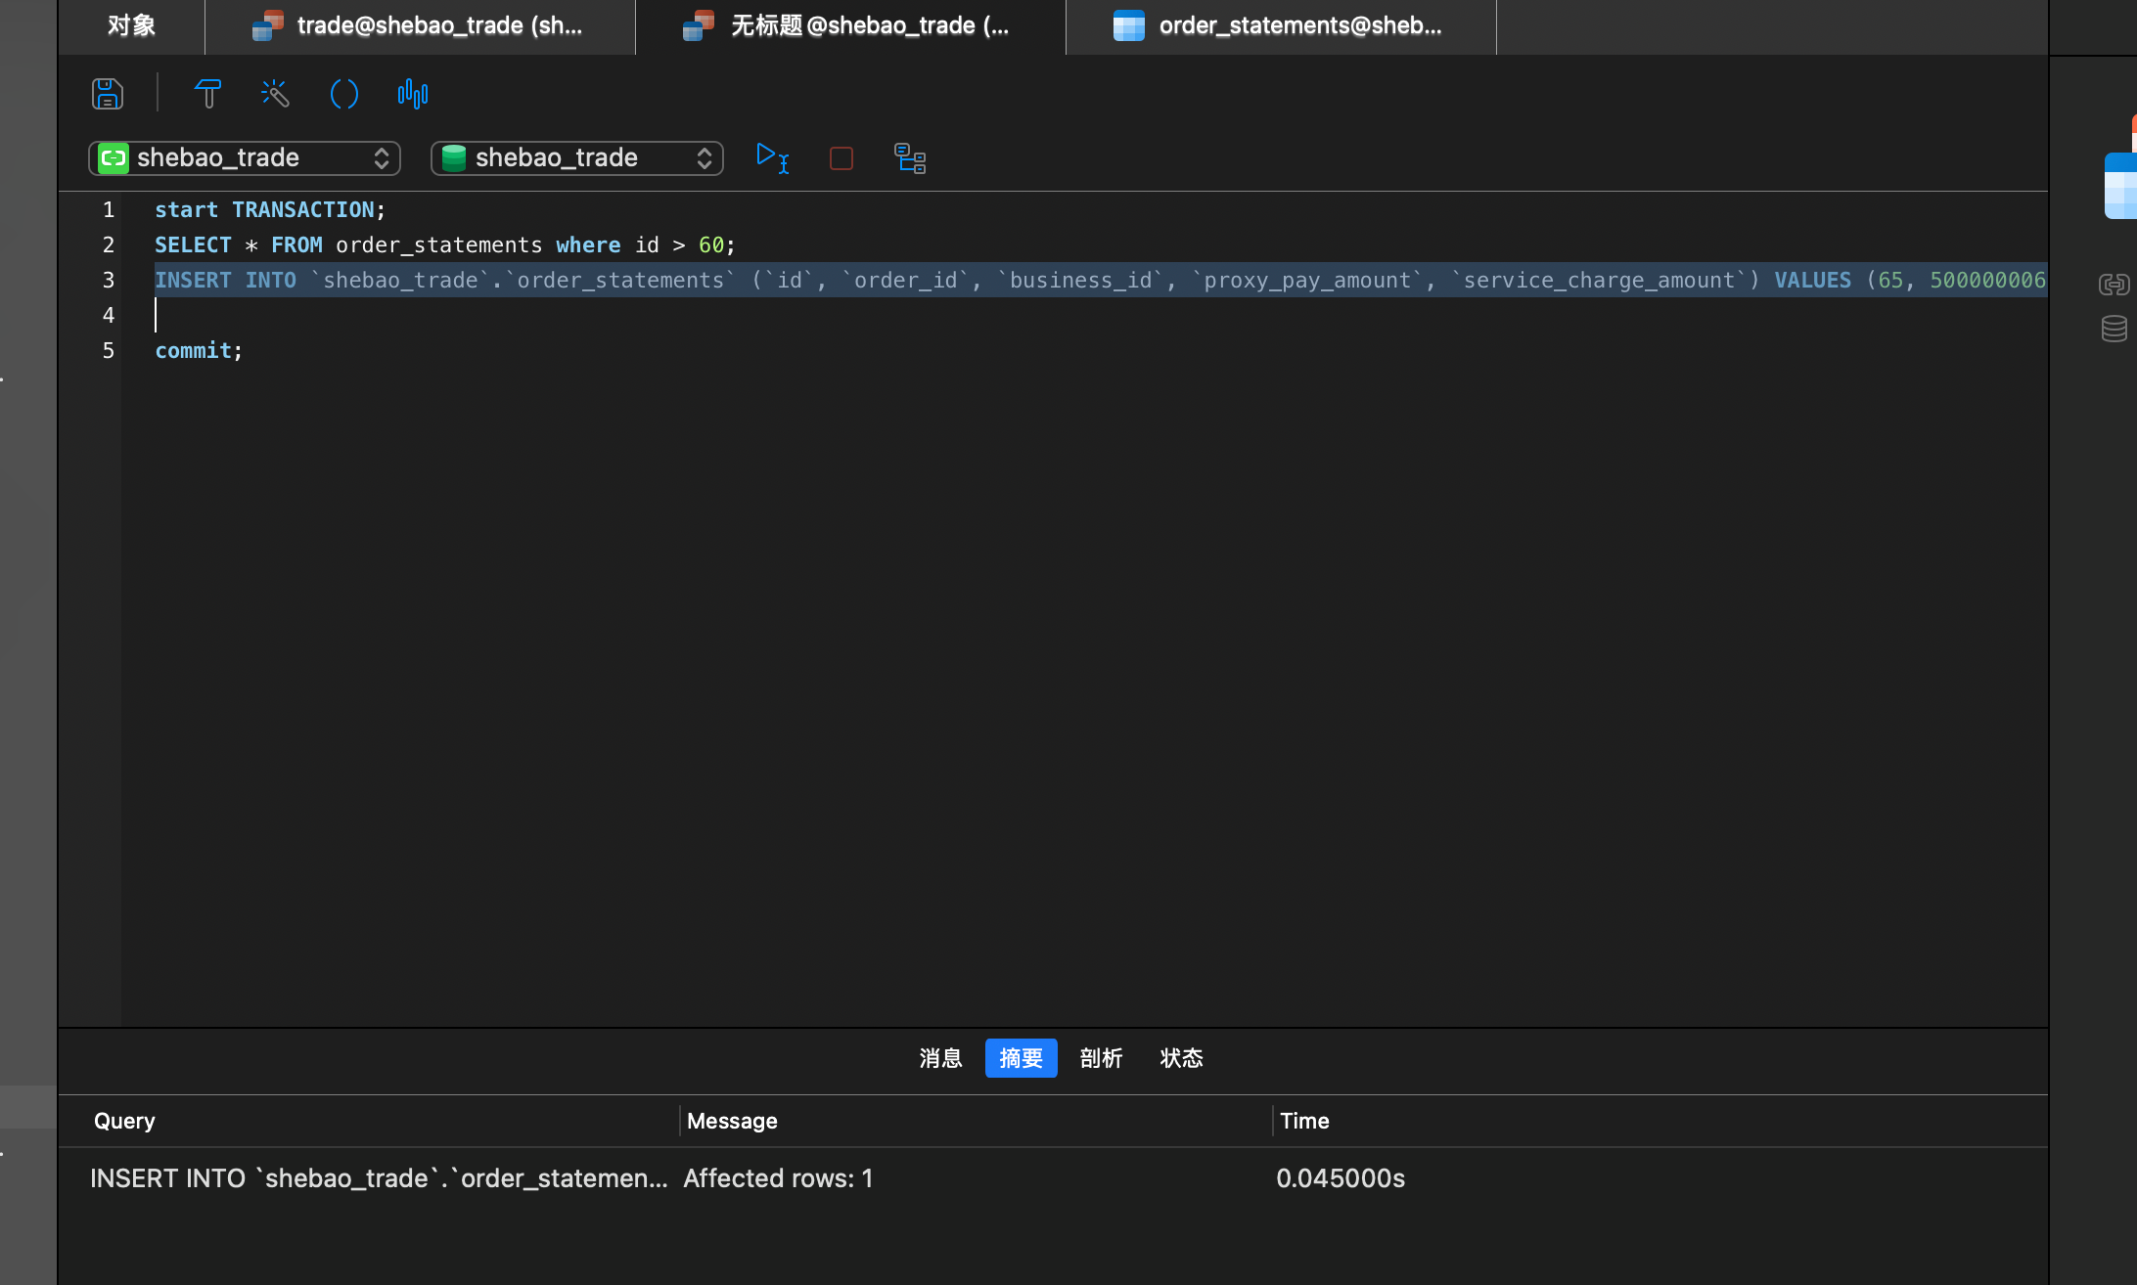
Task: Click the red Stop execution button
Action: pos(841,158)
